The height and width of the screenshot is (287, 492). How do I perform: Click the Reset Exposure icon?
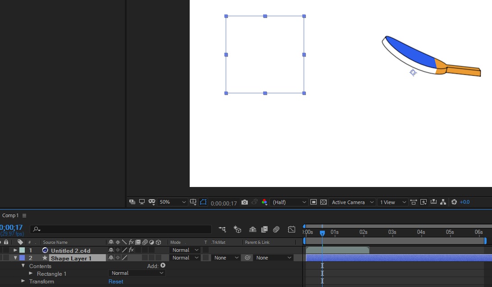coord(454,202)
